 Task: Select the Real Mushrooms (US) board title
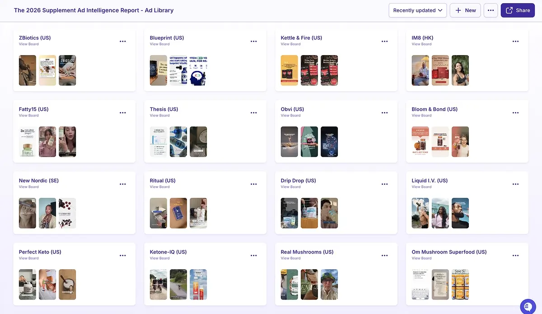(307, 252)
